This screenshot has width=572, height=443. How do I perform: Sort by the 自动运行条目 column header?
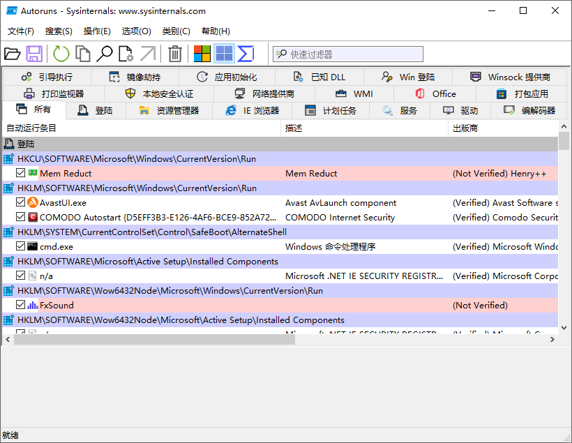click(142, 128)
